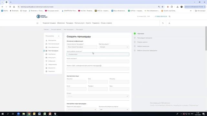207x116 pixels.
Task: Show hidden system tray icons
Action: (181, 114)
